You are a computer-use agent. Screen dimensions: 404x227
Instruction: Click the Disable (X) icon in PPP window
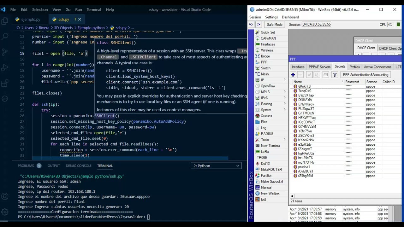coord(317,75)
